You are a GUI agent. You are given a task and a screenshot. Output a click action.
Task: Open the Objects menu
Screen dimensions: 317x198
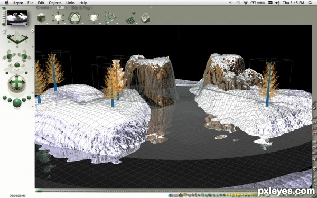click(x=55, y=3)
